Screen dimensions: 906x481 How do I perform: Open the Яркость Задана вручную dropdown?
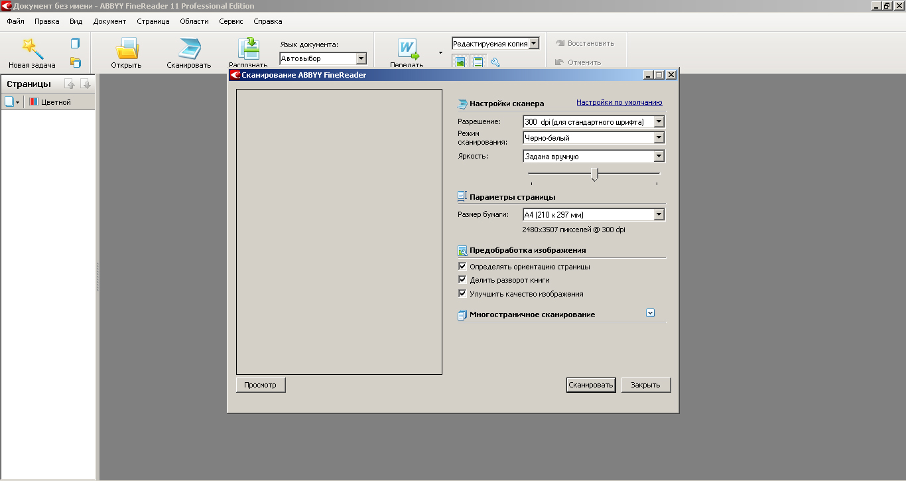pos(659,157)
